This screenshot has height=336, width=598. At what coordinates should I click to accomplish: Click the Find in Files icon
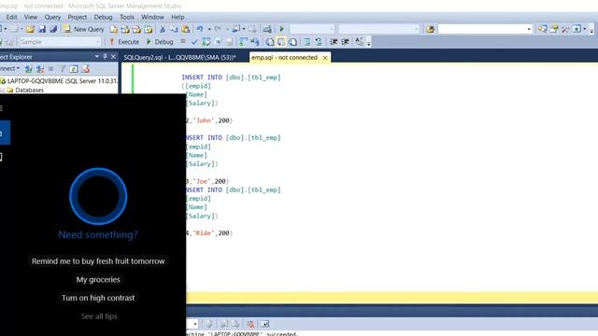[x=430, y=29]
